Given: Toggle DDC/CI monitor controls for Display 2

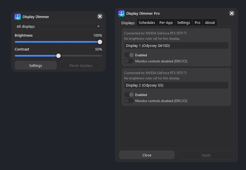Looking at the screenshot, I should 129,101.
